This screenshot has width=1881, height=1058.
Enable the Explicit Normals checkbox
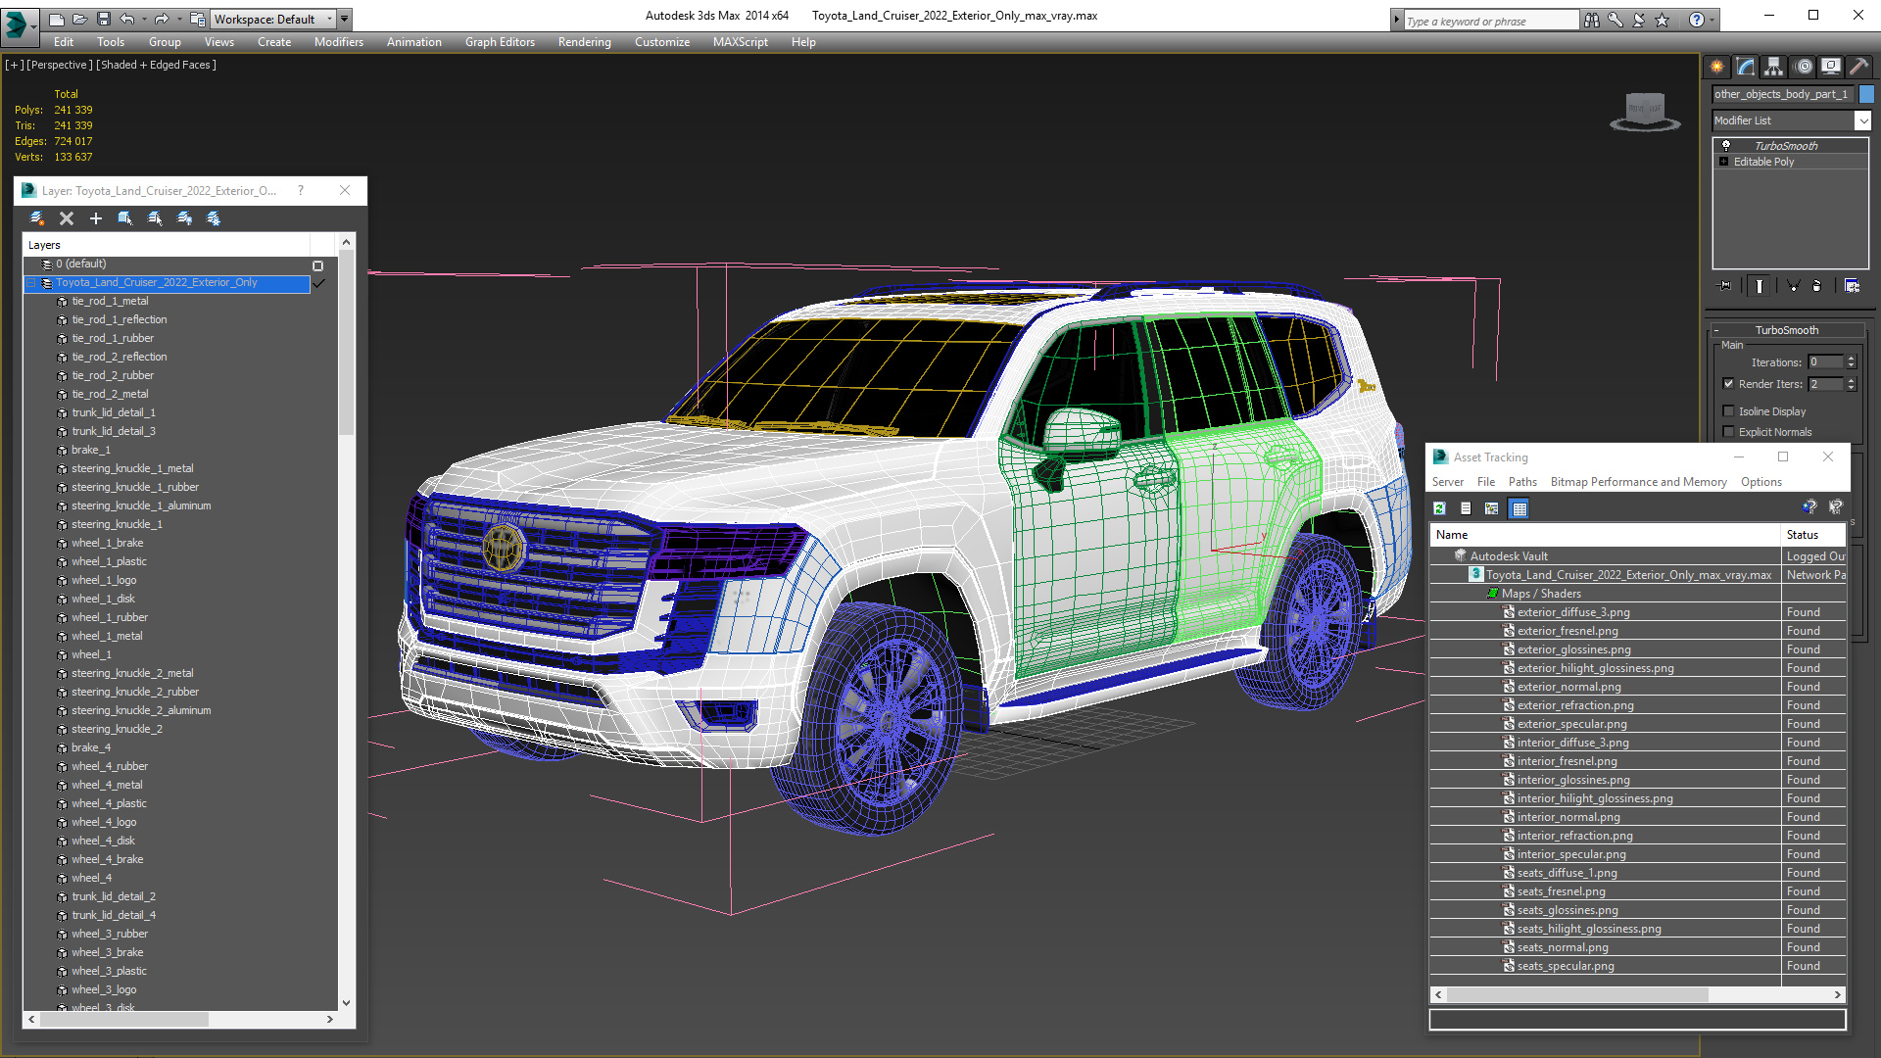click(1728, 432)
